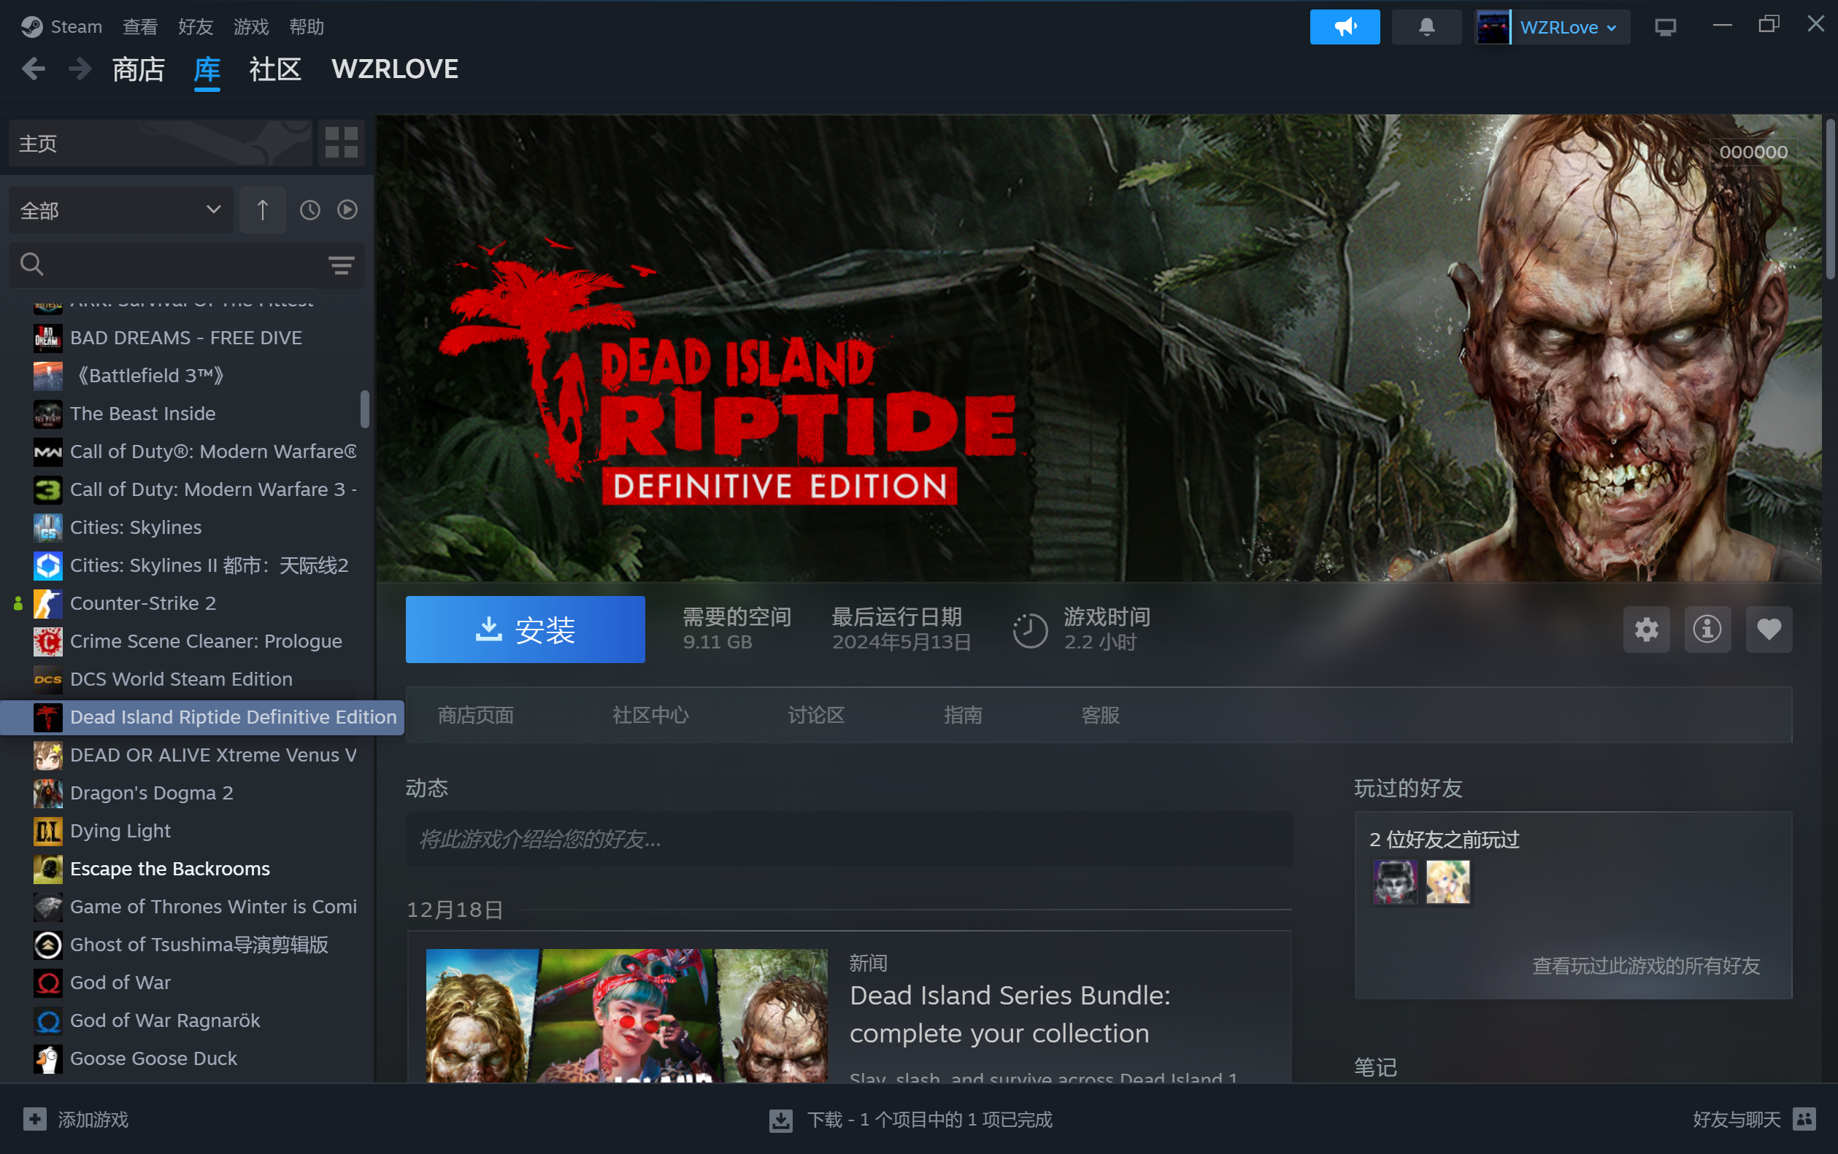The width and height of the screenshot is (1838, 1154).
Task: Toggle show ready-to-play games only
Action: pos(347,210)
